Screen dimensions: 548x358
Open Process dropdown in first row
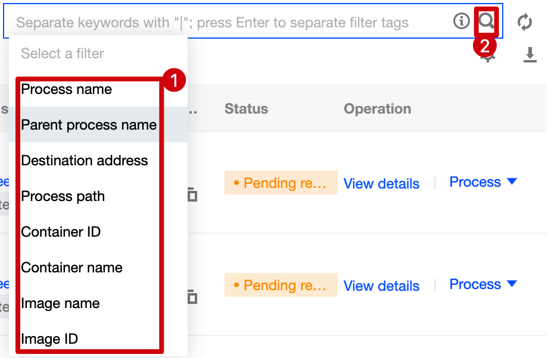tap(482, 182)
